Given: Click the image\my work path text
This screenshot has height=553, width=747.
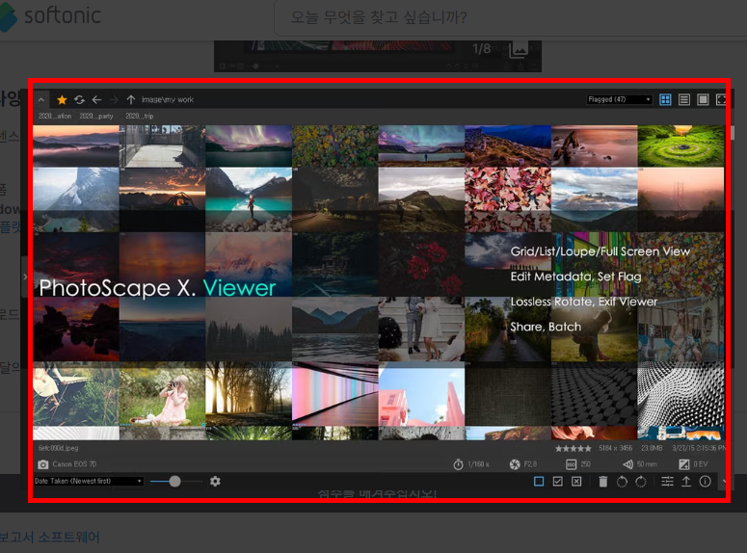Looking at the screenshot, I should [167, 99].
